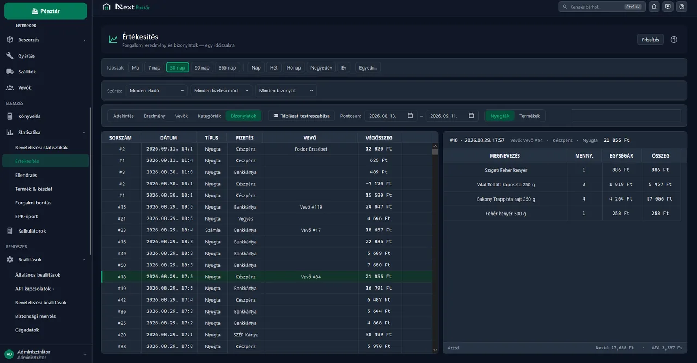Group by Hét
This screenshot has height=363, width=697.
[274, 68]
